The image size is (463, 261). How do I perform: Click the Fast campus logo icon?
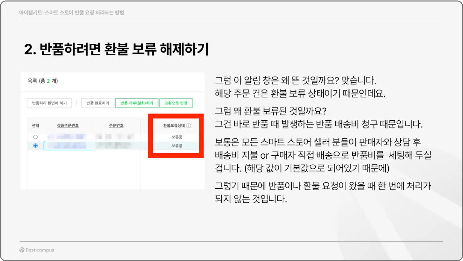pos(22,250)
